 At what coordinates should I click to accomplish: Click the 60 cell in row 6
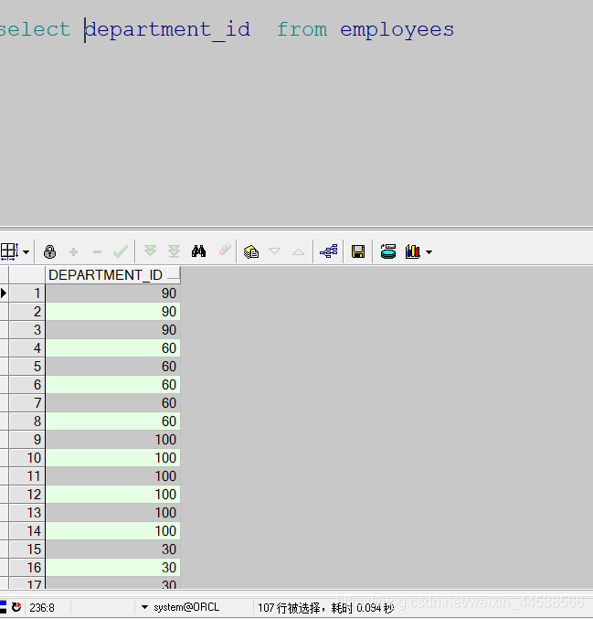point(113,385)
